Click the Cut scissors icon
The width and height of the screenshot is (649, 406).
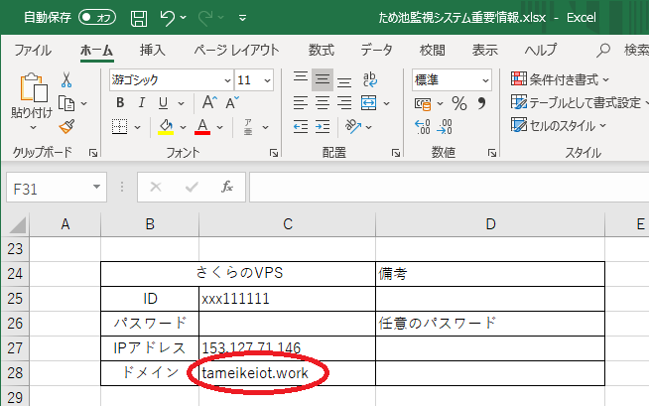(66, 79)
